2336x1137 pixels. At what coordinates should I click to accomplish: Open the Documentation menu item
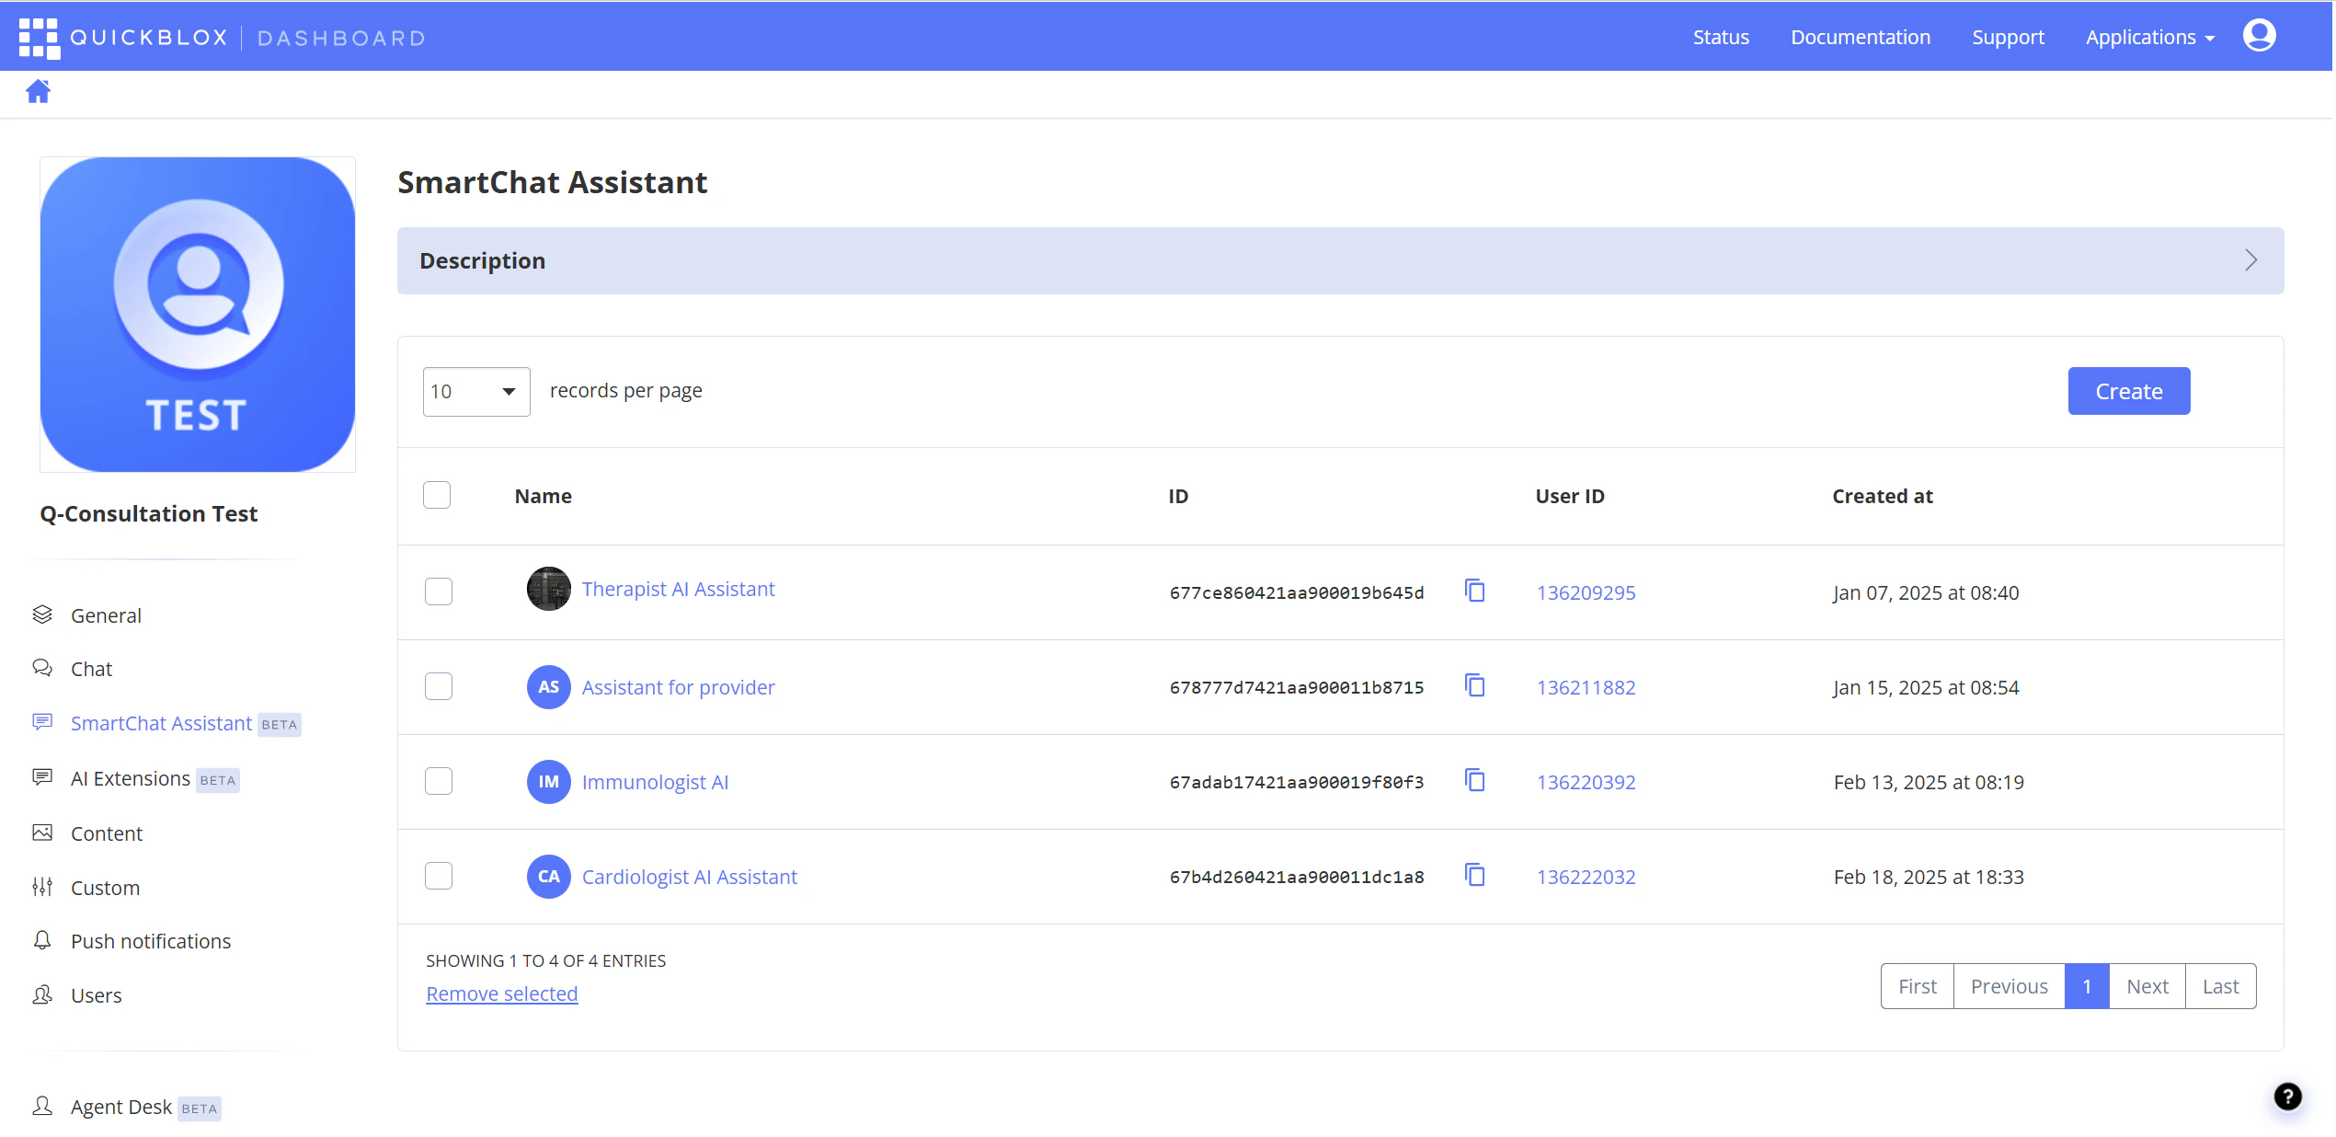[x=1860, y=37]
